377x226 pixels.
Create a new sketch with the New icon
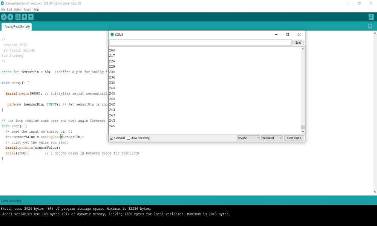tap(18, 17)
